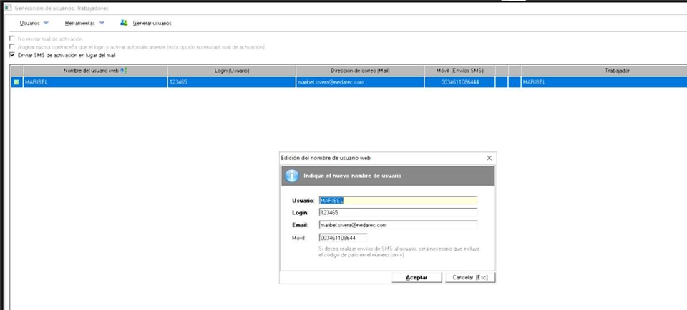687x310 pixels.
Task: Close the Edición del nombre de usuario dialog
Action: coord(489,157)
